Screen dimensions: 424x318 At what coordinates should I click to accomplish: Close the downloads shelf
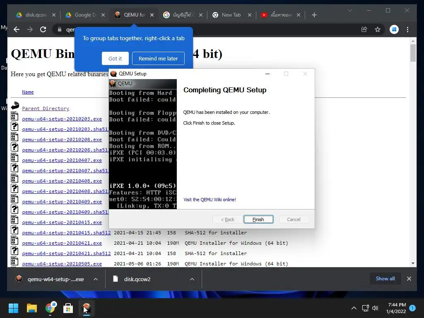point(409,279)
